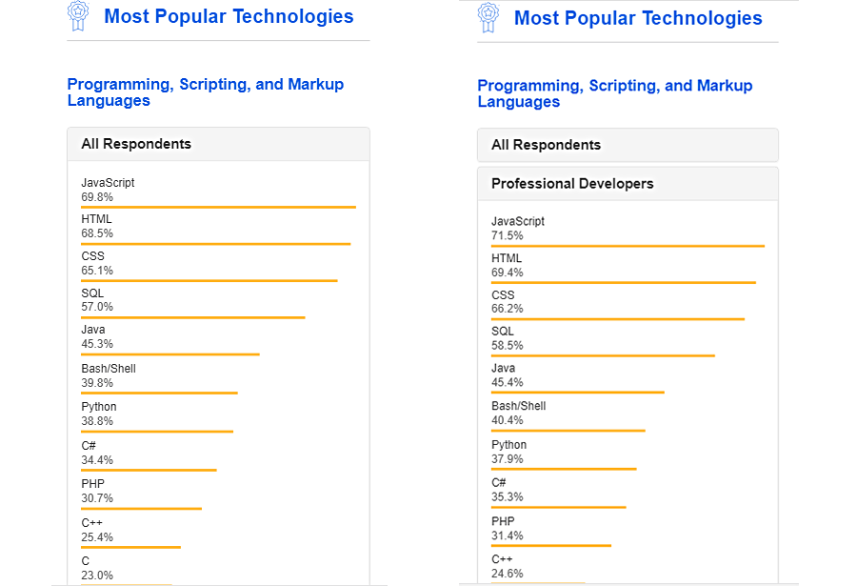Click the Bash/Shell 40.4% bar

(x=568, y=431)
